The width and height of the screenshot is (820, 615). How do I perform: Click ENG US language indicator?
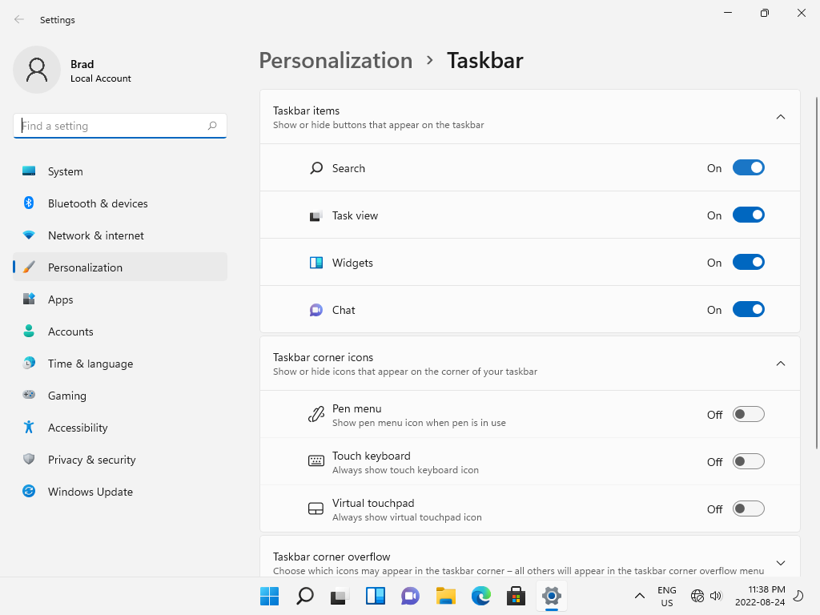[667, 596]
